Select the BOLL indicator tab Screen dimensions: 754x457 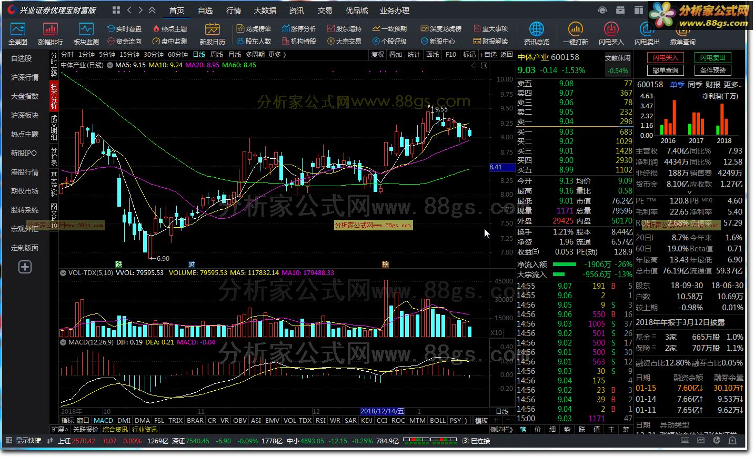click(437, 420)
